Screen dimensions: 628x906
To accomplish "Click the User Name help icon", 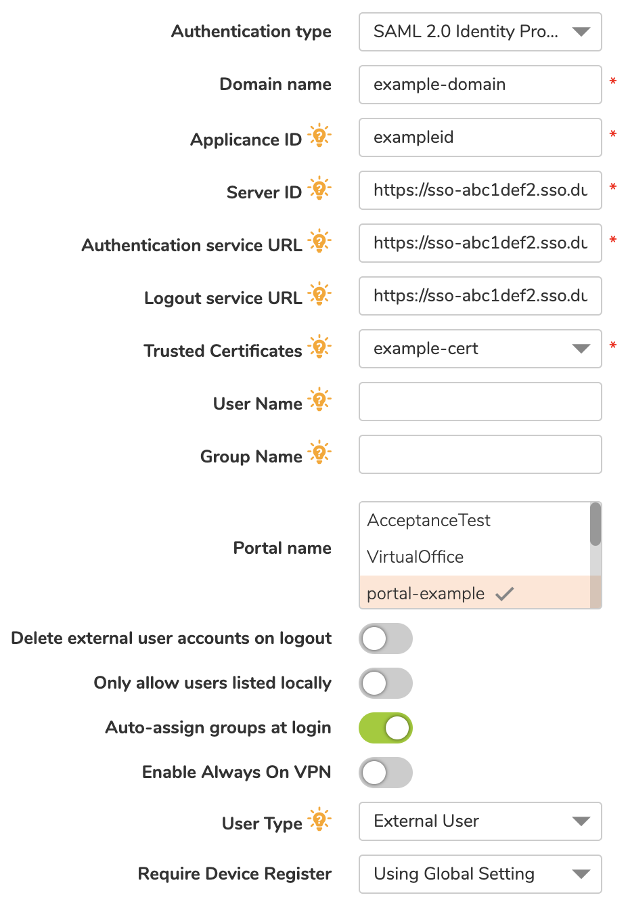I will point(319,399).
